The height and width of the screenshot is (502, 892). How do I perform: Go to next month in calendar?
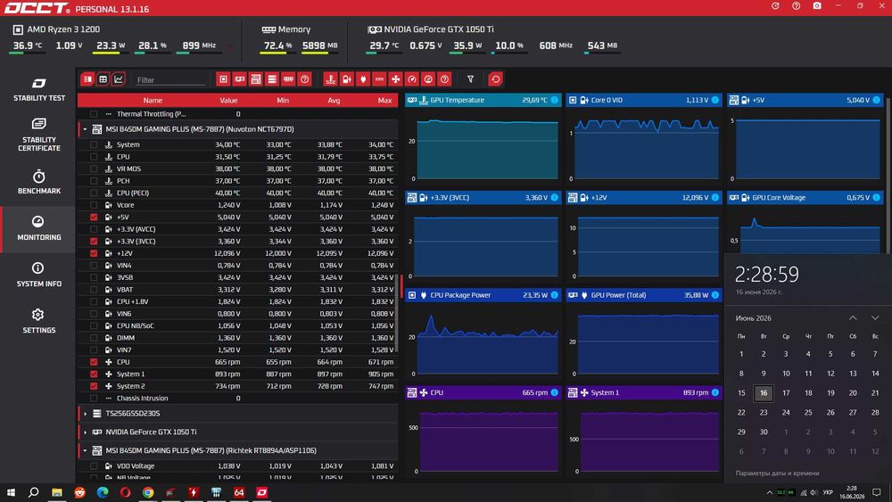(x=875, y=318)
